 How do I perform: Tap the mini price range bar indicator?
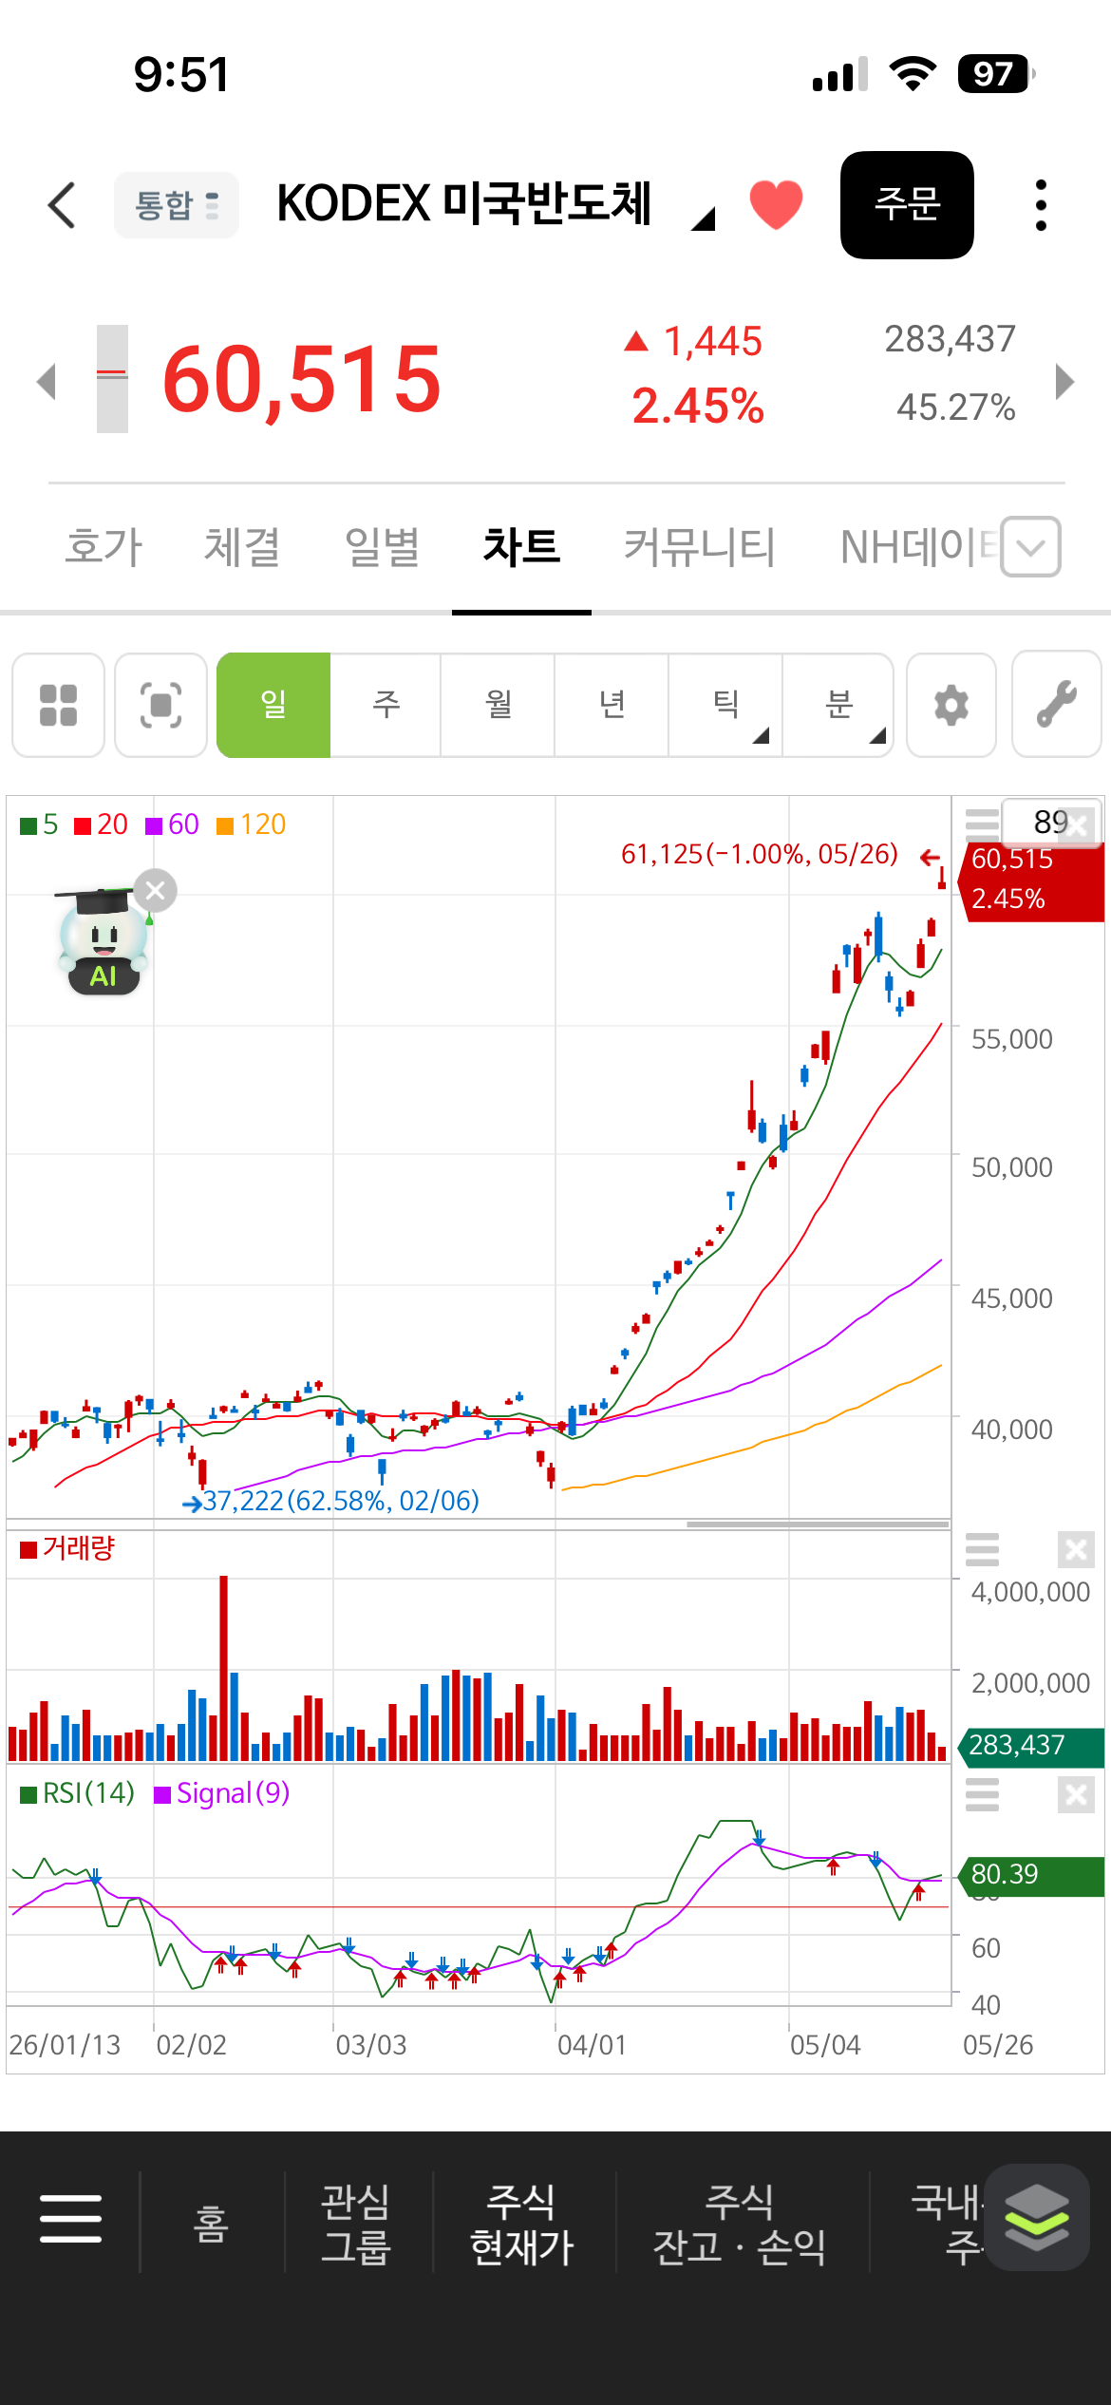coord(112,379)
